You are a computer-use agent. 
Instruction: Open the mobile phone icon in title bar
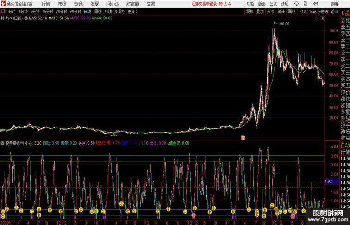point(305,4)
